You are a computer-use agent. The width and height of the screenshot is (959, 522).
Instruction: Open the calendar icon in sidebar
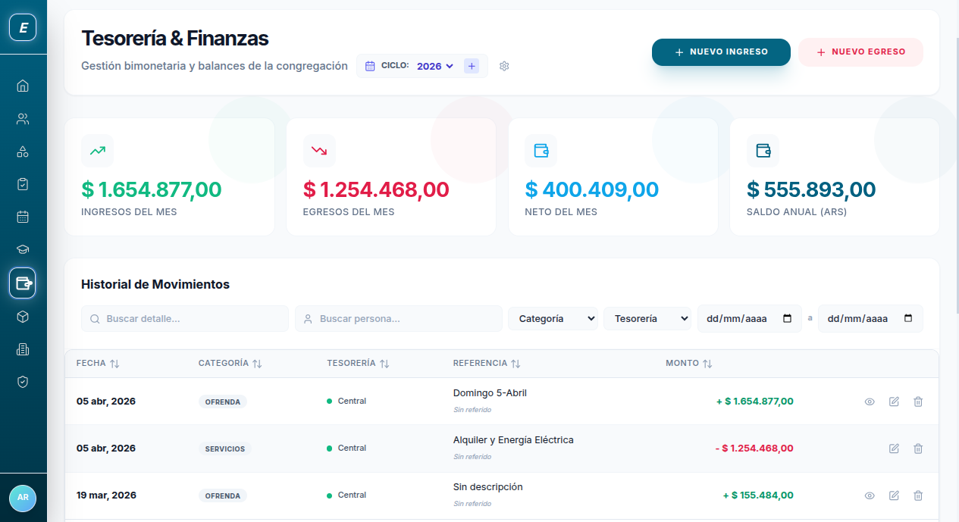tap(23, 217)
